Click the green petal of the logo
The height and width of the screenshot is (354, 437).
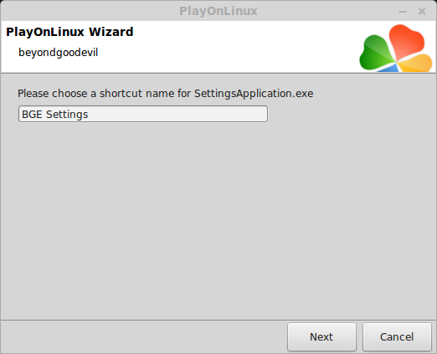(377, 53)
